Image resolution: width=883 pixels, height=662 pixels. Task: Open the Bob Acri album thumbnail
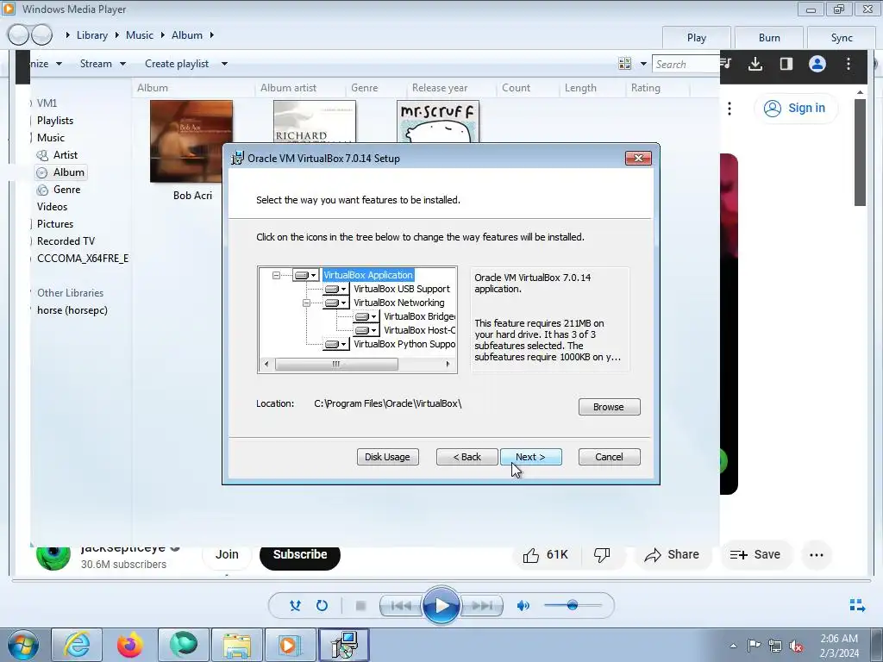tap(191, 141)
